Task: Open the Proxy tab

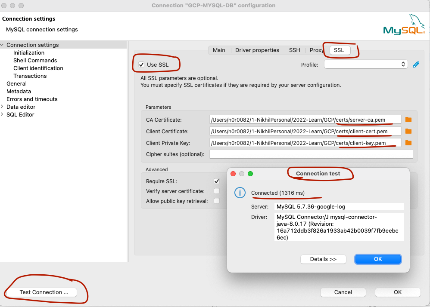Action: click(x=316, y=50)
